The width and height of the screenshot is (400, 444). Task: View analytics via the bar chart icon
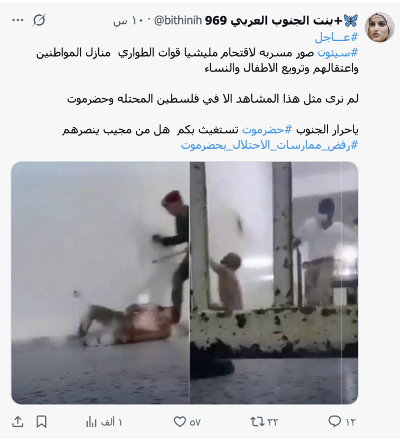pos(104,422)
